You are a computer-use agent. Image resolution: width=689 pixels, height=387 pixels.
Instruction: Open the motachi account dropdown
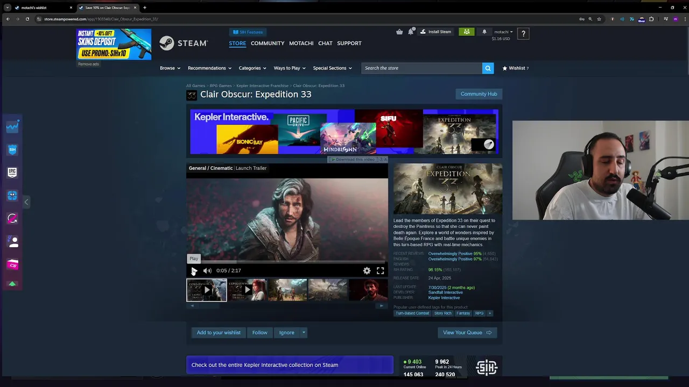(503, 32)
